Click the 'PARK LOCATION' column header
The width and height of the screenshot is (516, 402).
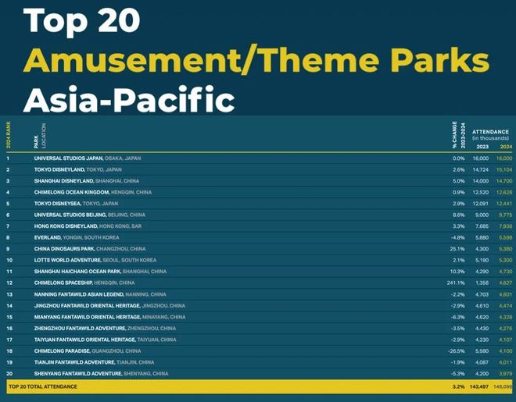point(40,136)
